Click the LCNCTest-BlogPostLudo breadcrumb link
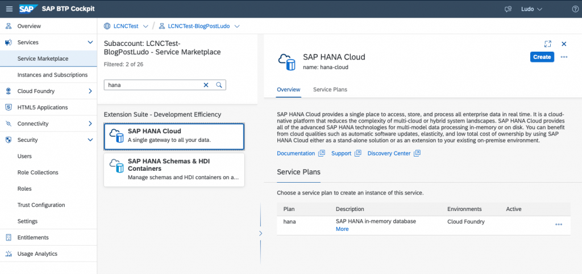 pyautogui.click(x=199, y=26)
